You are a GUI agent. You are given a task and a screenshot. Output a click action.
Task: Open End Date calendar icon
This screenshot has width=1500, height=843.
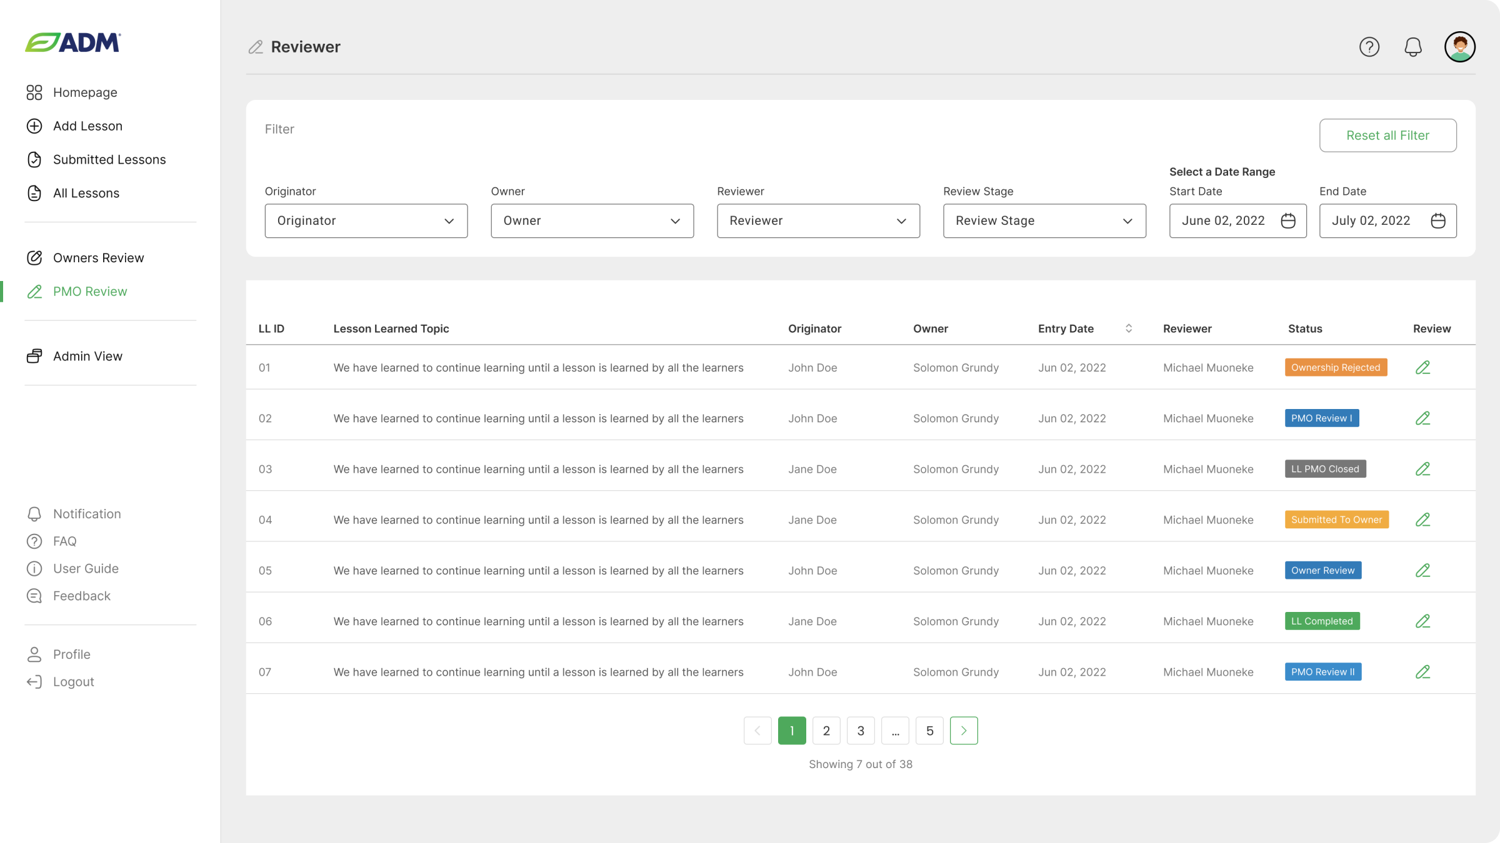pos(1437,221)
